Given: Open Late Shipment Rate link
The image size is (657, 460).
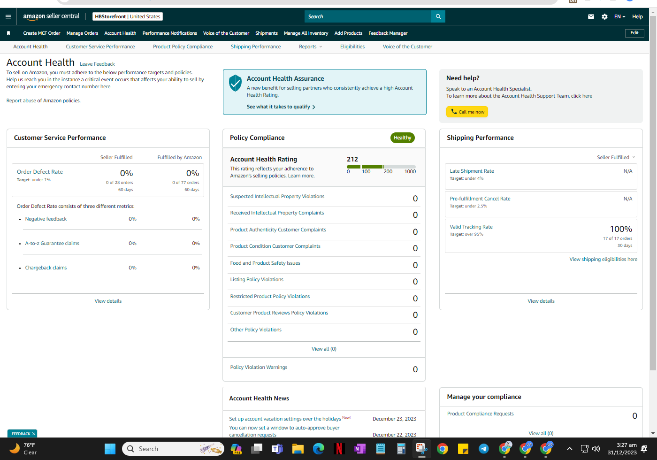Looking at the screenshot, I should tap(472, 171).
